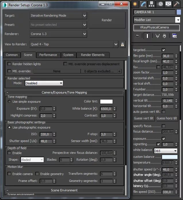Click the Render button
183x200 pixels.
pyautogui.click(x=107, y=20)
